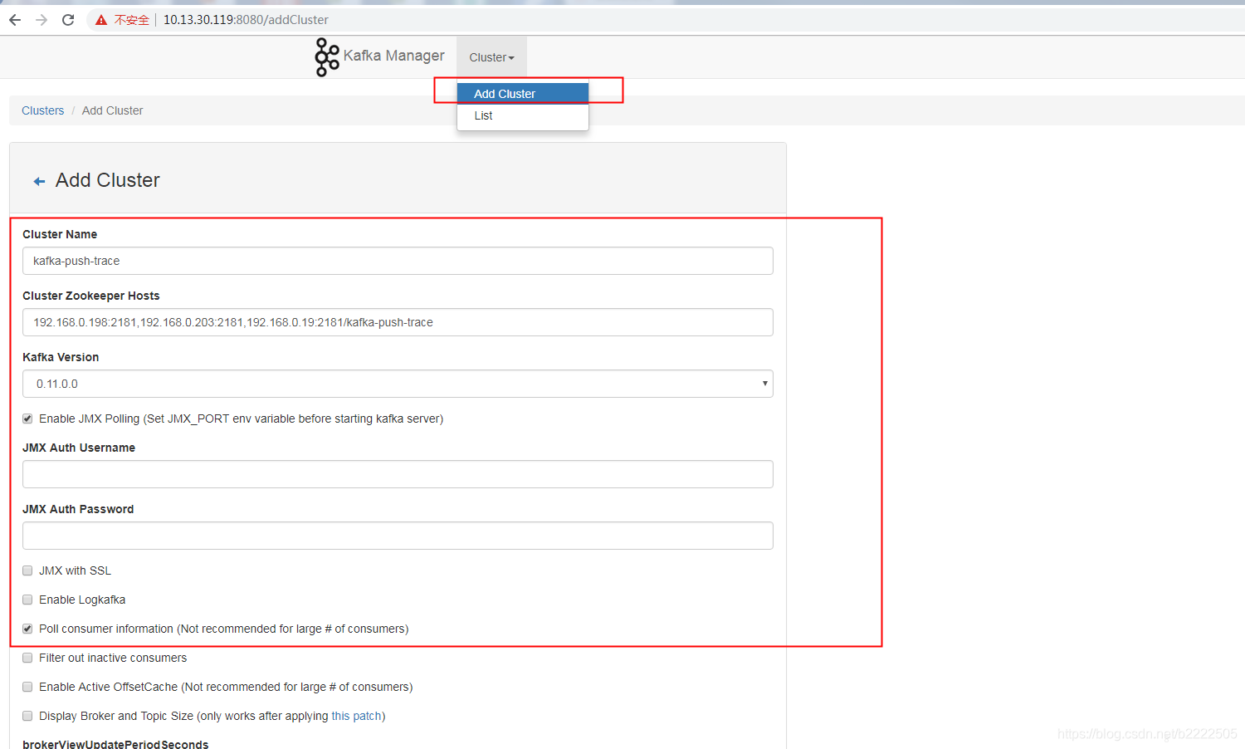Click the Cluster Name input field
The image size is (1245, 749).
pos(398,261)
